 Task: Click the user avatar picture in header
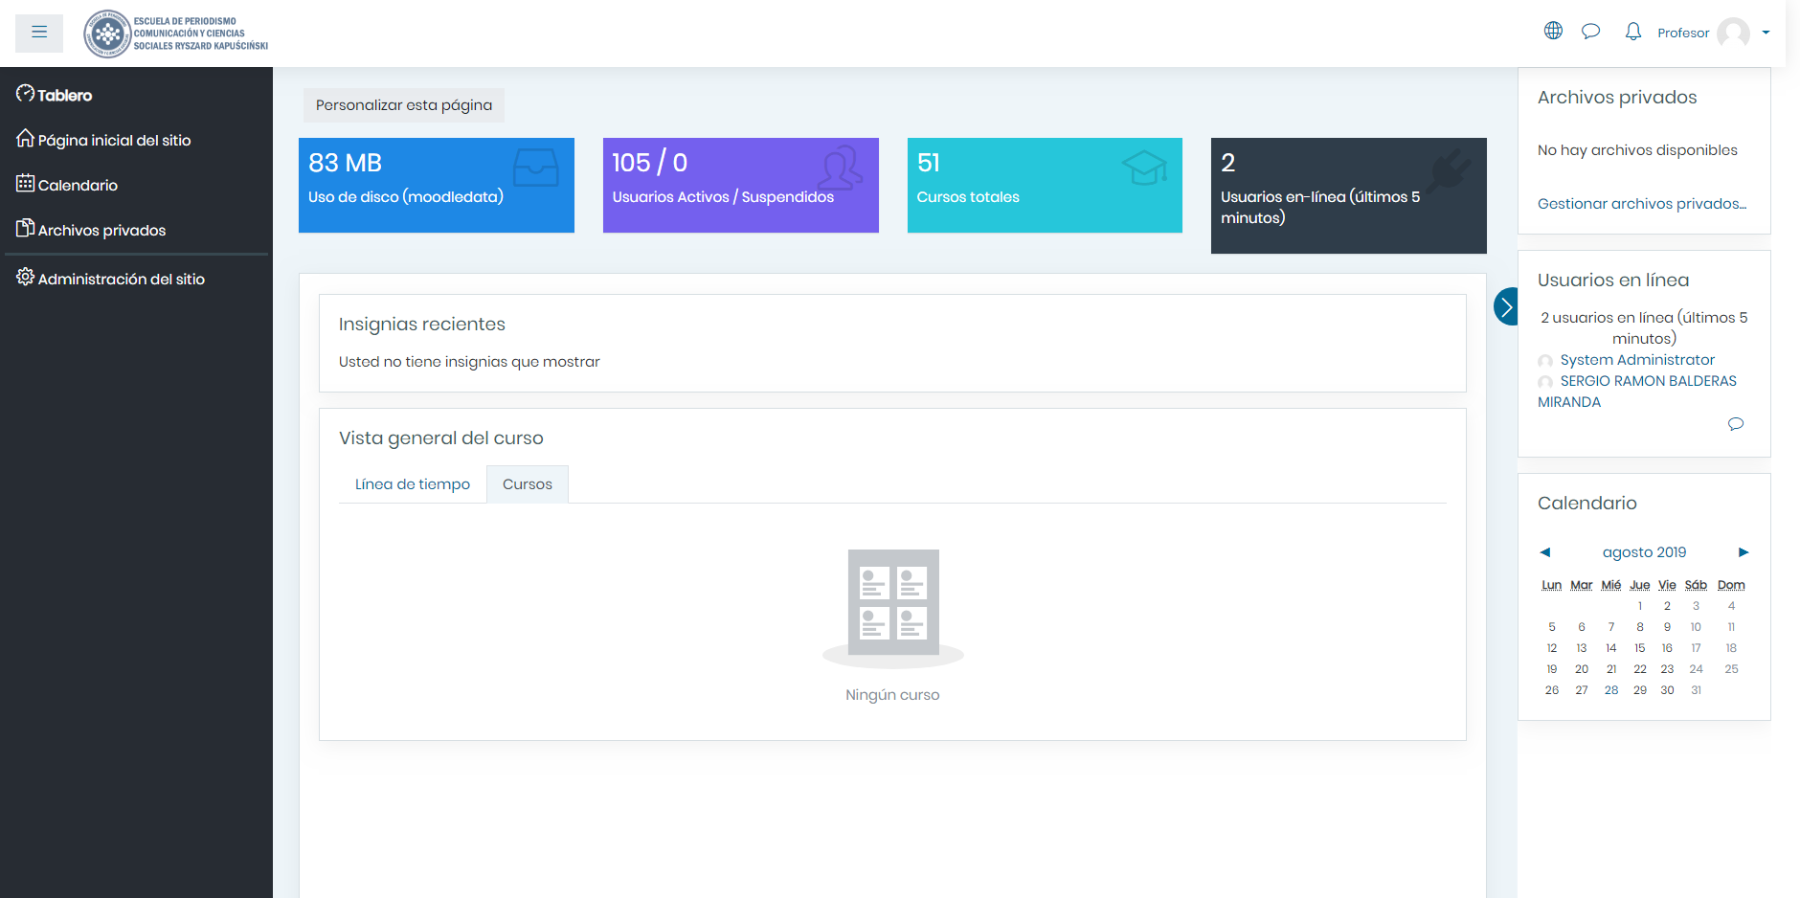click(1733, 33)
